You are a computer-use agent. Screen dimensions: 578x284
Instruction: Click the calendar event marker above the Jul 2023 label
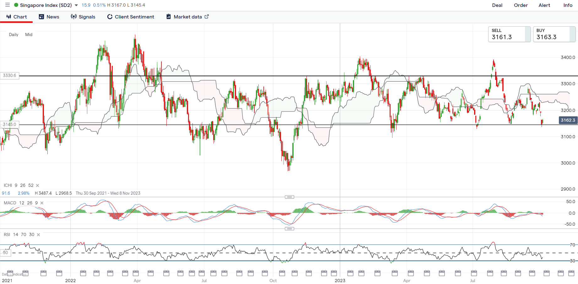pos(474,273)
